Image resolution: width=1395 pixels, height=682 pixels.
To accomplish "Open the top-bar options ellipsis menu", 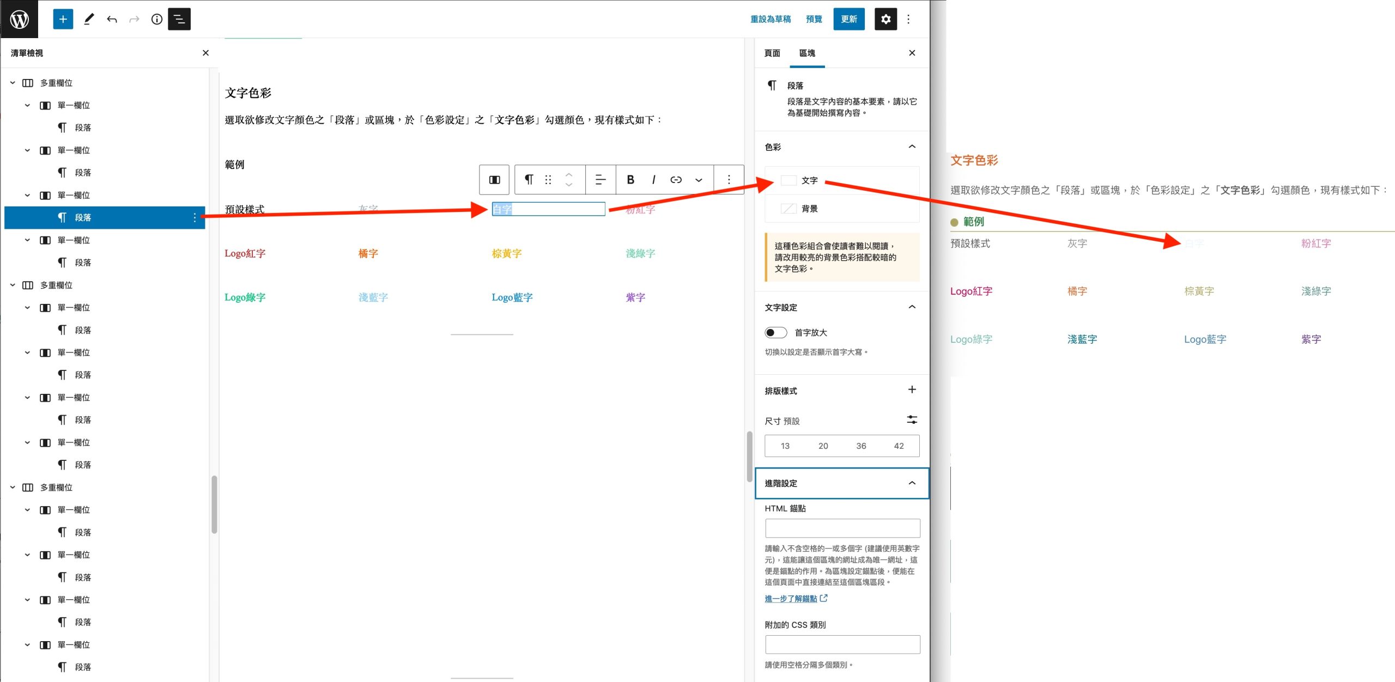I will pos(908,19).
